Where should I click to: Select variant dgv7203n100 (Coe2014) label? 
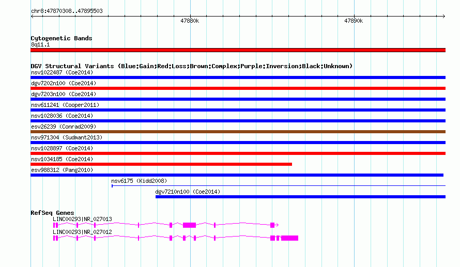pyautogui.click(x=64, y=94)
